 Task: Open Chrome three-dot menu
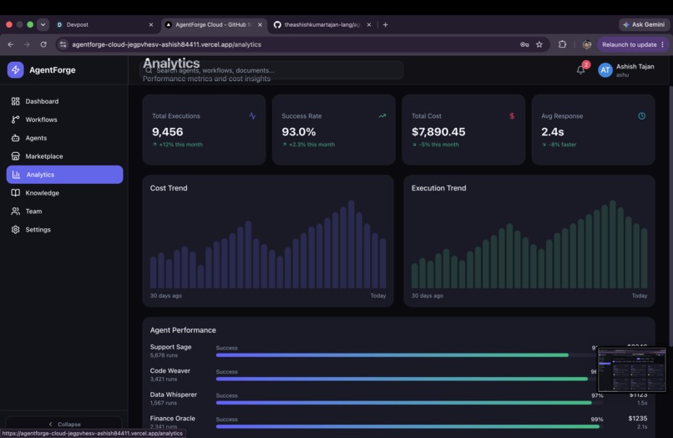pos(663,44)
